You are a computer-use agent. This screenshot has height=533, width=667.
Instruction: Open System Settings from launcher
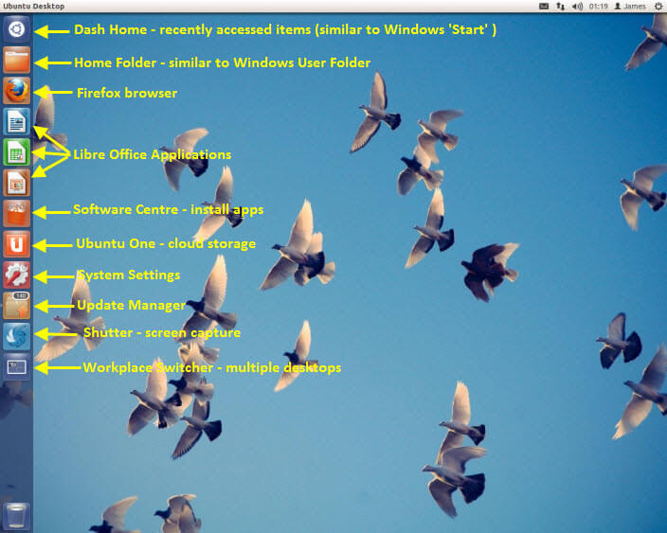17,275
